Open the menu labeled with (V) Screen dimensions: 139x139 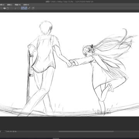tap(2, 5)
